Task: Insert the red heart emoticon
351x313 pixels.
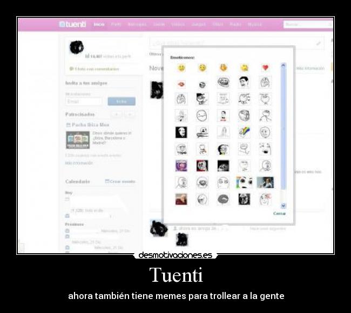Action: [265, 67]
